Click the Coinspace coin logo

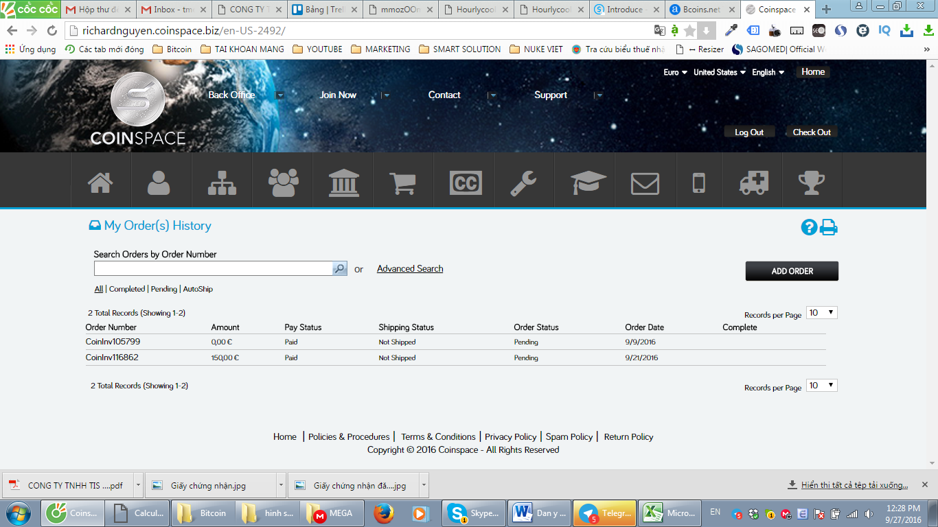[137, 99]
